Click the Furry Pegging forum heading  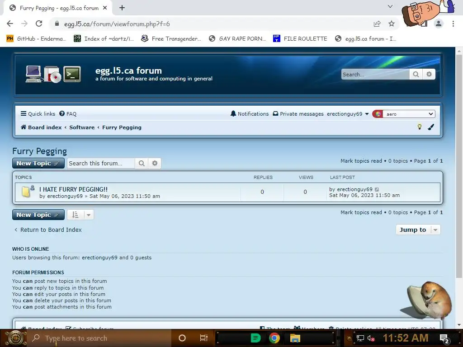coord(40,151)
